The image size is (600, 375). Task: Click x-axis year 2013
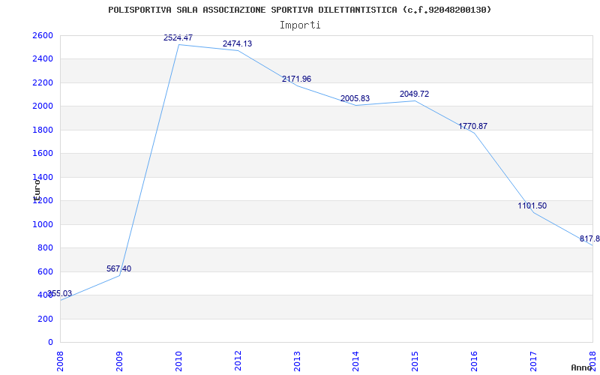(297, 361)
